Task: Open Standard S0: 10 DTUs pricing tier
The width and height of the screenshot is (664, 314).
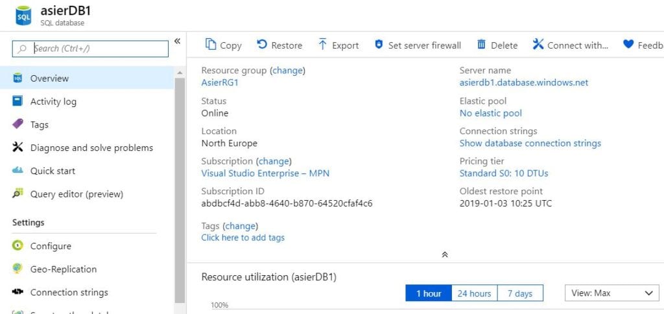Action: click(x=504, y=173)
